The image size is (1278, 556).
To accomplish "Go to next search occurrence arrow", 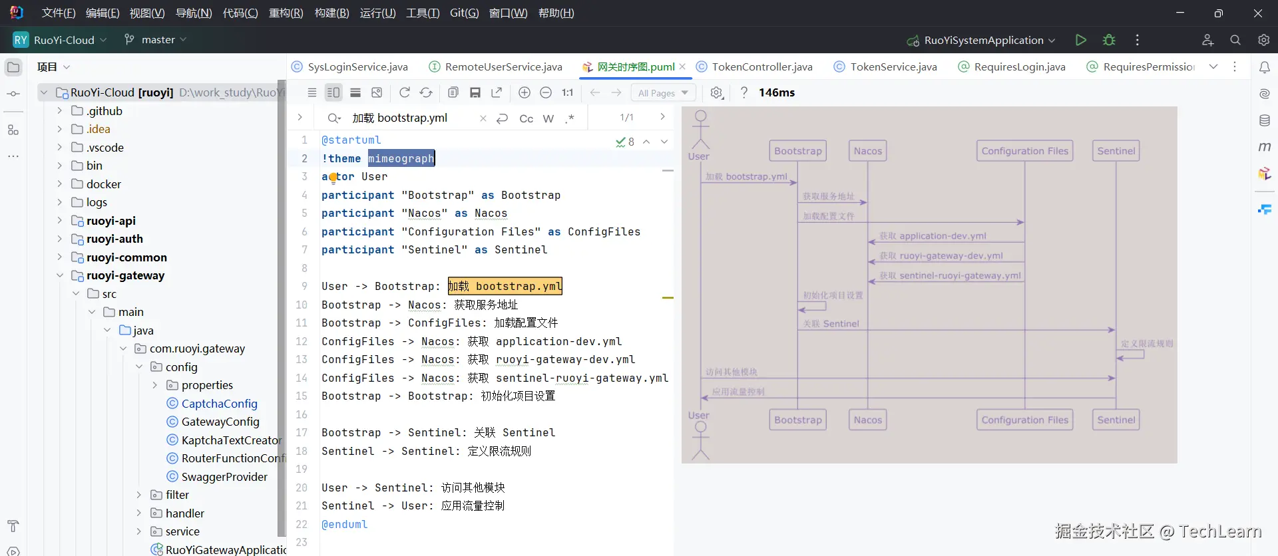I will pos(662,117).
